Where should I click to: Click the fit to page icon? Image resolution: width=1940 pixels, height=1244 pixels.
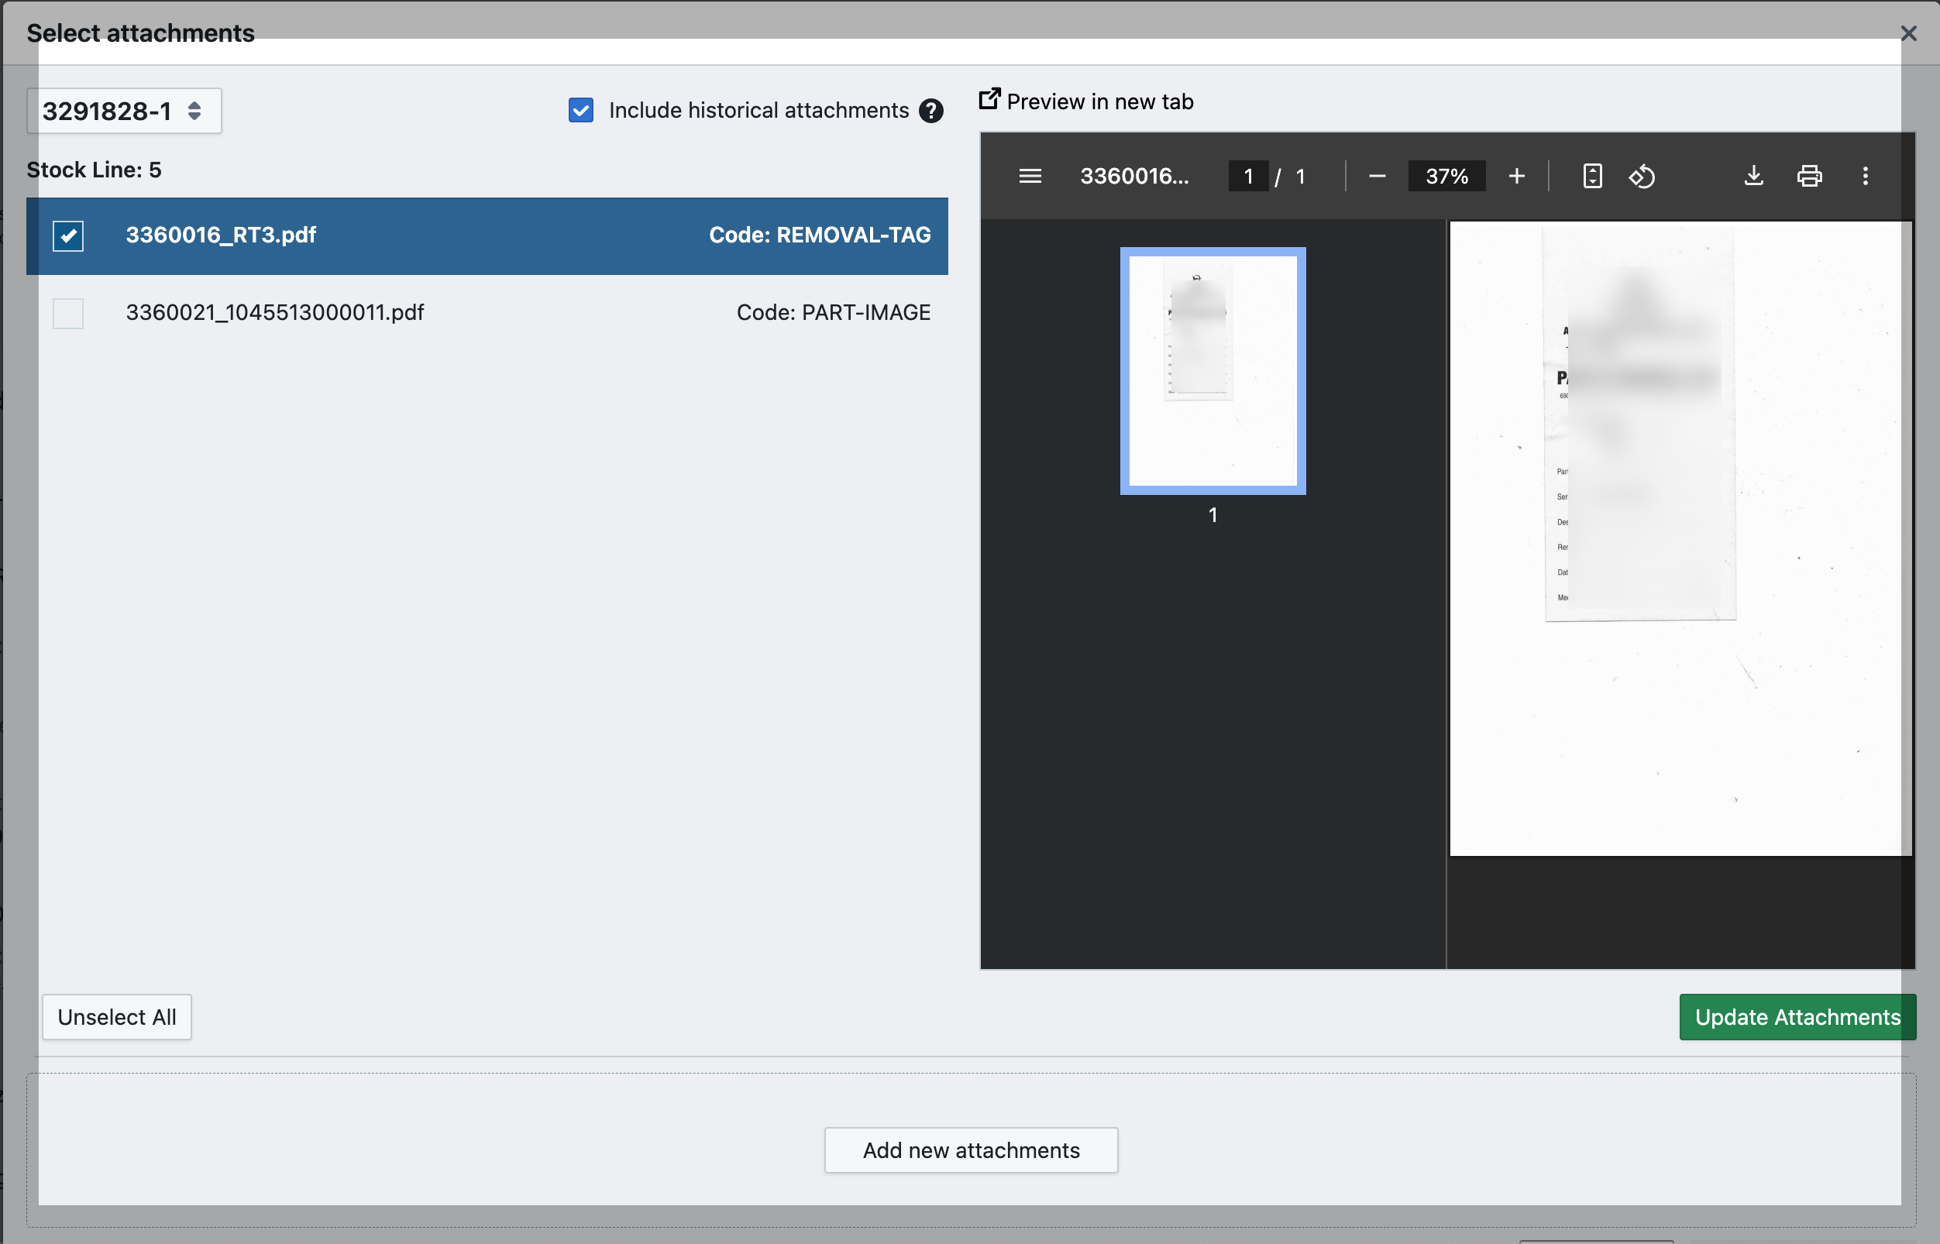pos(1592,176)
